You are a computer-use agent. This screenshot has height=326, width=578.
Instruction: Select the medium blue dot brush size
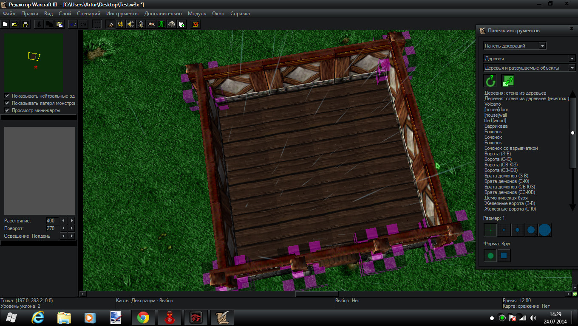click(x=517, y=230)
